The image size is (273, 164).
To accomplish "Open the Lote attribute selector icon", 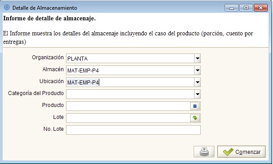I will [x=195, y=118].
